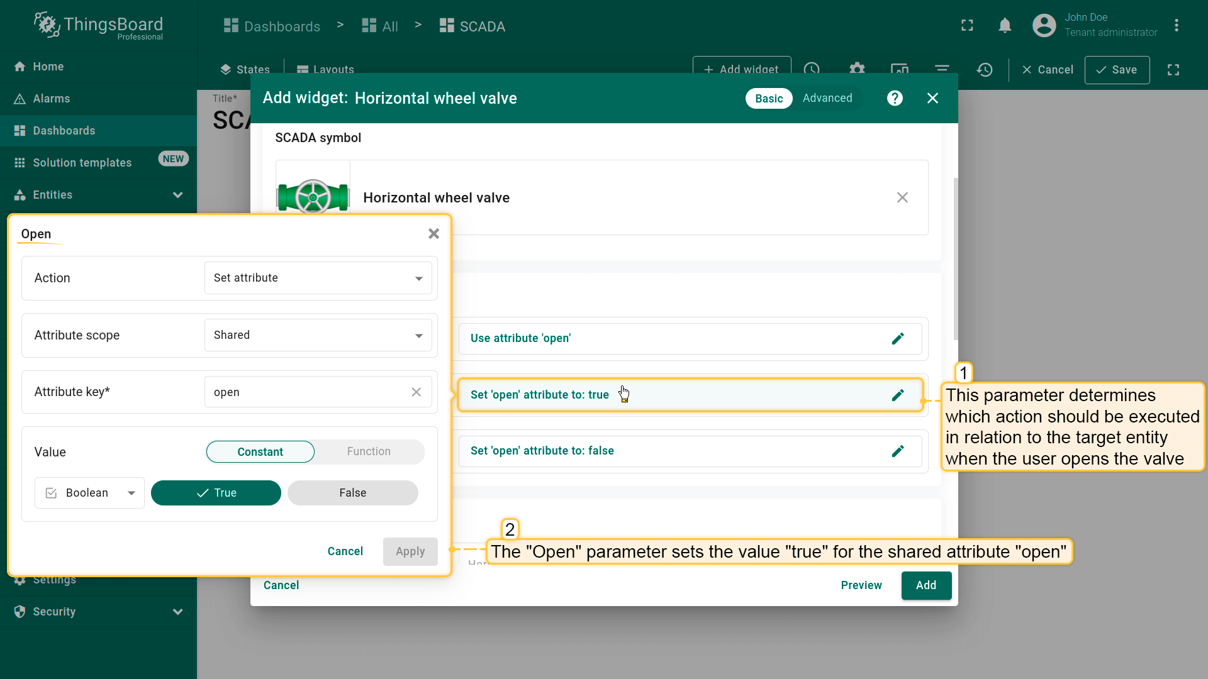This screenshot has width=1208, height=679.
Task: Switch to the Advanced tab
Action: pos(827,98)
